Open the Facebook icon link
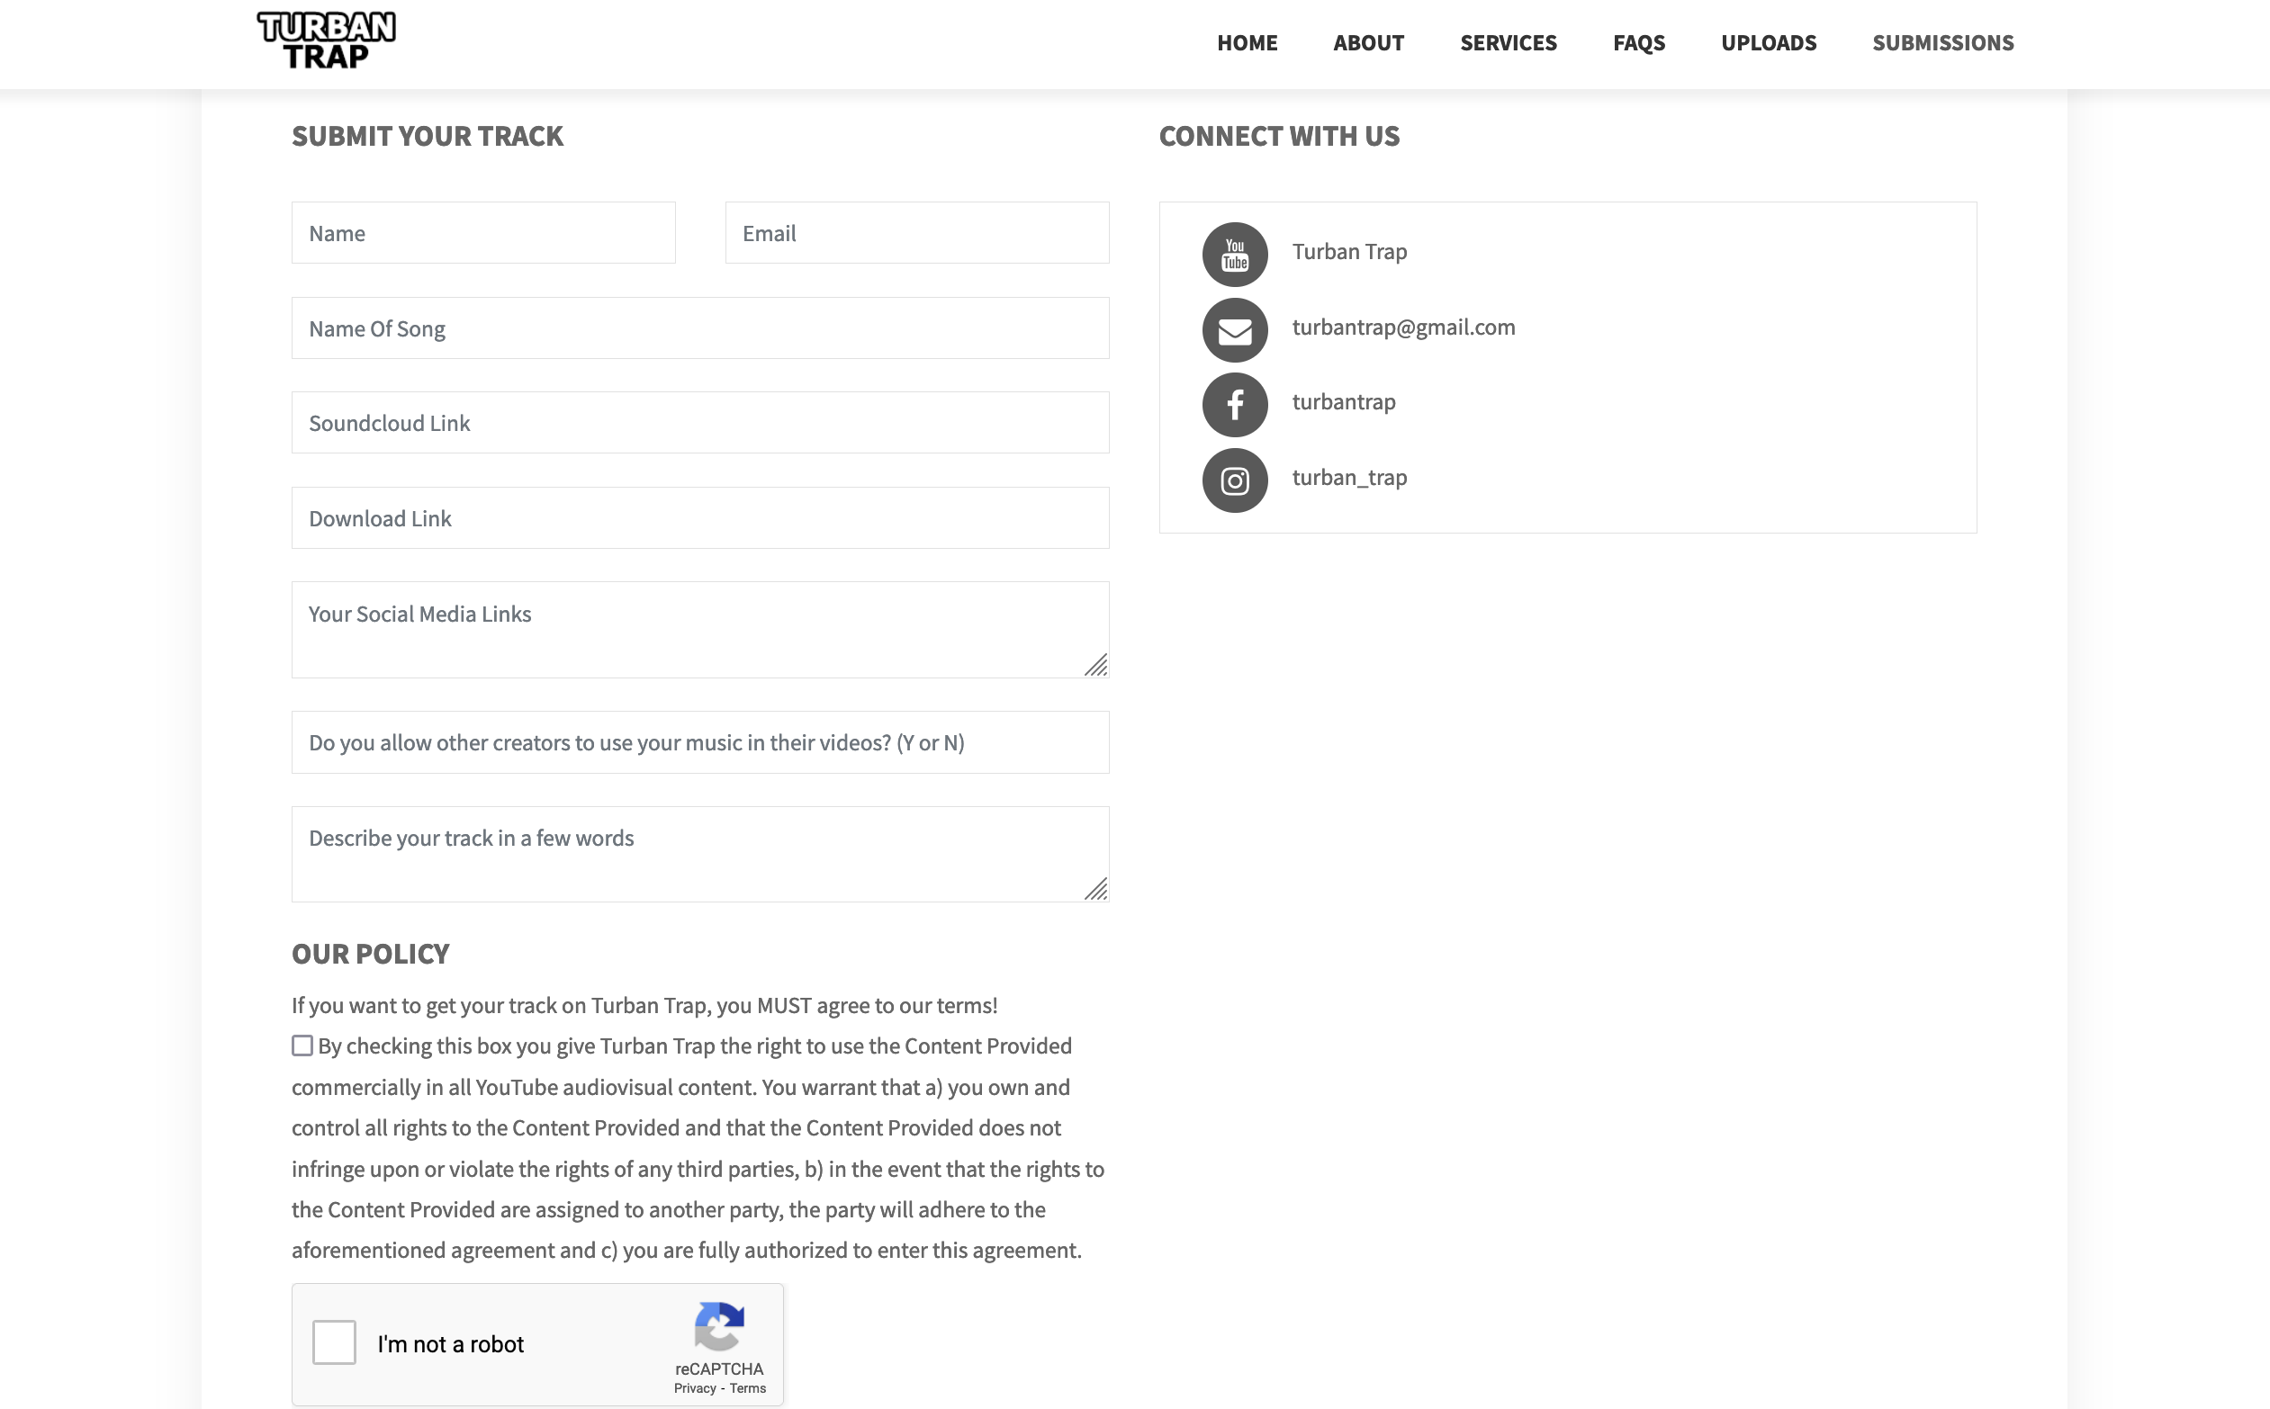 (x=1234, y=405)
